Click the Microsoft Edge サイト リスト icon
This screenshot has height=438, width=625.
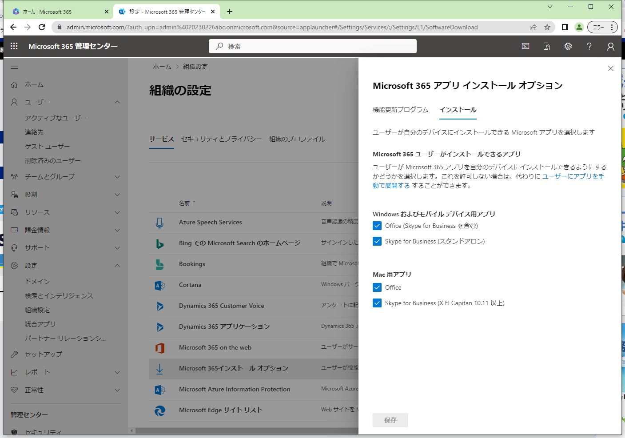tap(159, 410)
